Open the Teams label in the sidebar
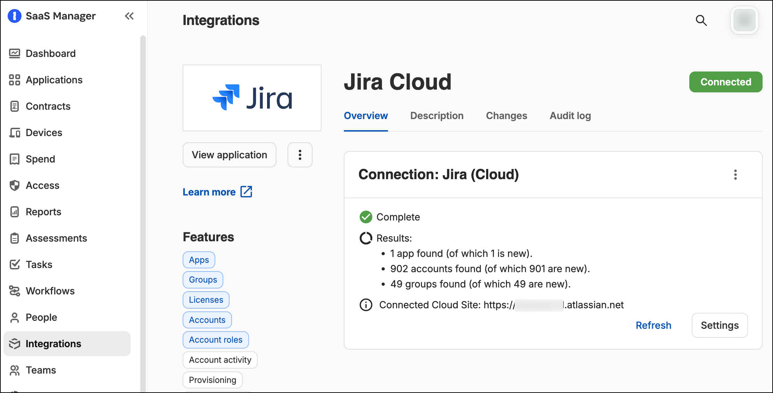The image size is (773, 393). coord(41,370)
